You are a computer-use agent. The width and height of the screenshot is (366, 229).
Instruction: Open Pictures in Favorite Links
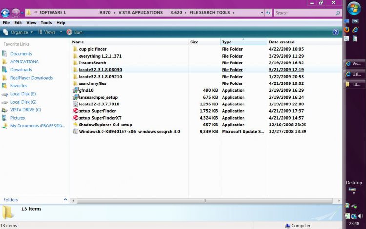pyautogui.click(x=17, y=118)
